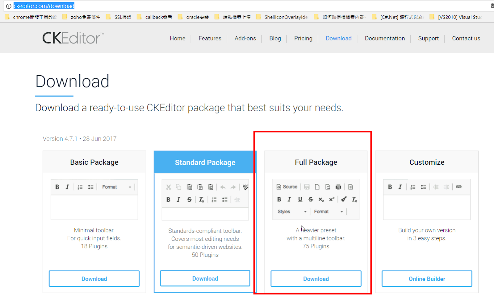Click the Superscript icon in Full Package toolbar
494x296 pixels.
pos(332,199)
